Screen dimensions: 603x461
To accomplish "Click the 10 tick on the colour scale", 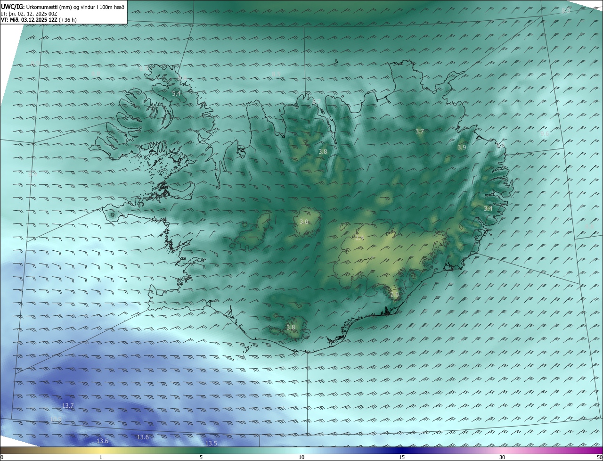I will [x=301, y=458].
